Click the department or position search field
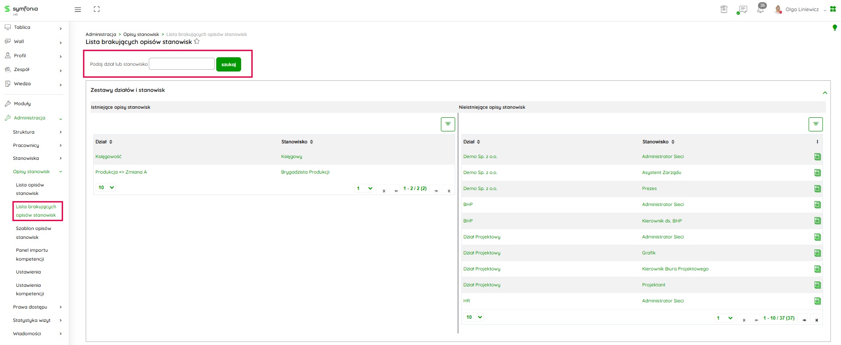 [182, 64]
